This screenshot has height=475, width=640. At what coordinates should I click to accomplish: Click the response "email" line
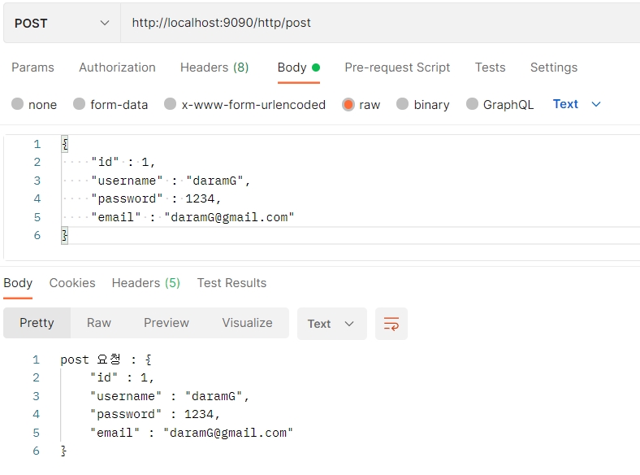(x=191, y=433)
